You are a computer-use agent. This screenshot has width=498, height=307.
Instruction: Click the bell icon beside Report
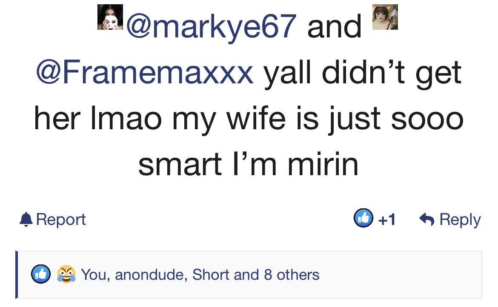coord(26,219)
